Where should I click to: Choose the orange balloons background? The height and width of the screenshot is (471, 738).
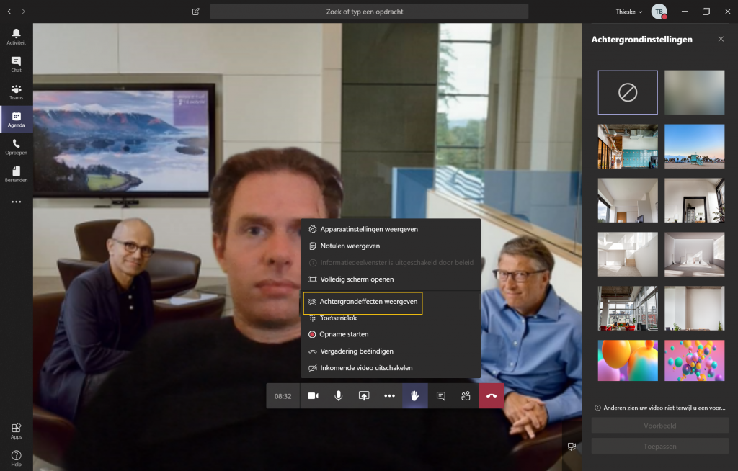pyautogui.click(x=628, y=360)
